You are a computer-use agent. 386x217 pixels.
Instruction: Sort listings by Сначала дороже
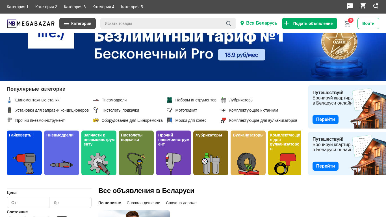[181, 203]
